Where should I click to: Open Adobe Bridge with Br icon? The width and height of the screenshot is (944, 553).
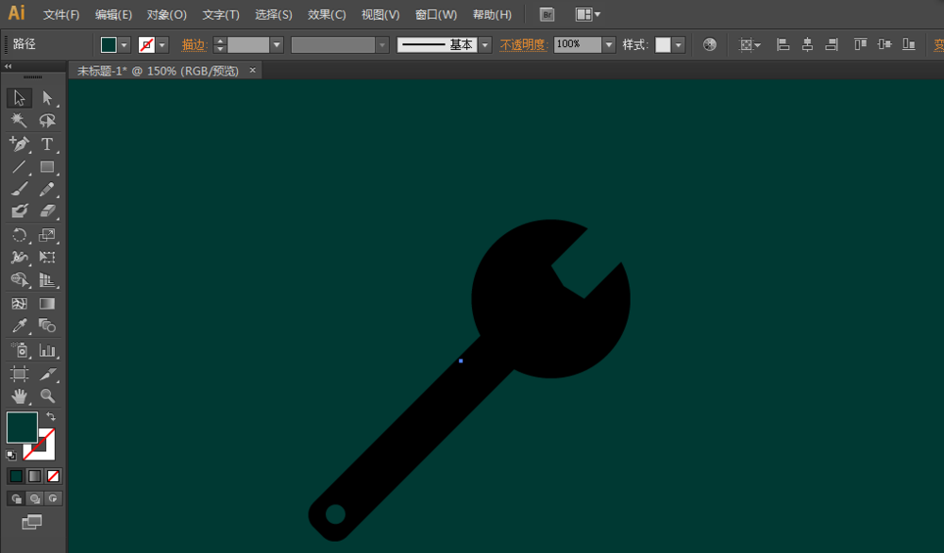click(547, 14)
